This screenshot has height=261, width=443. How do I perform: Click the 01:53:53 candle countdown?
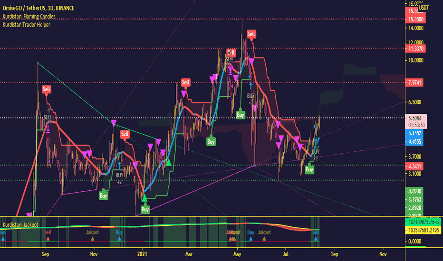[x=416, y=125]
